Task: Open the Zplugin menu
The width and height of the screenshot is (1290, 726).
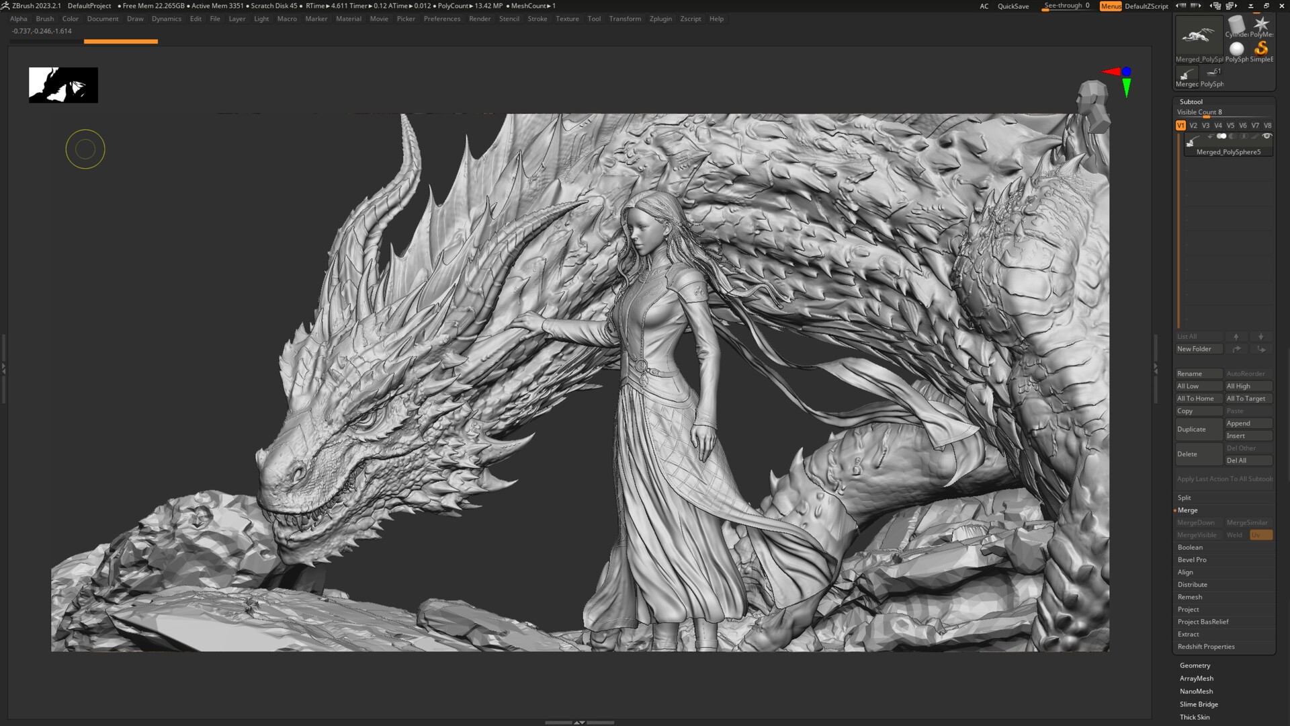Action: (x=660, y=19)
